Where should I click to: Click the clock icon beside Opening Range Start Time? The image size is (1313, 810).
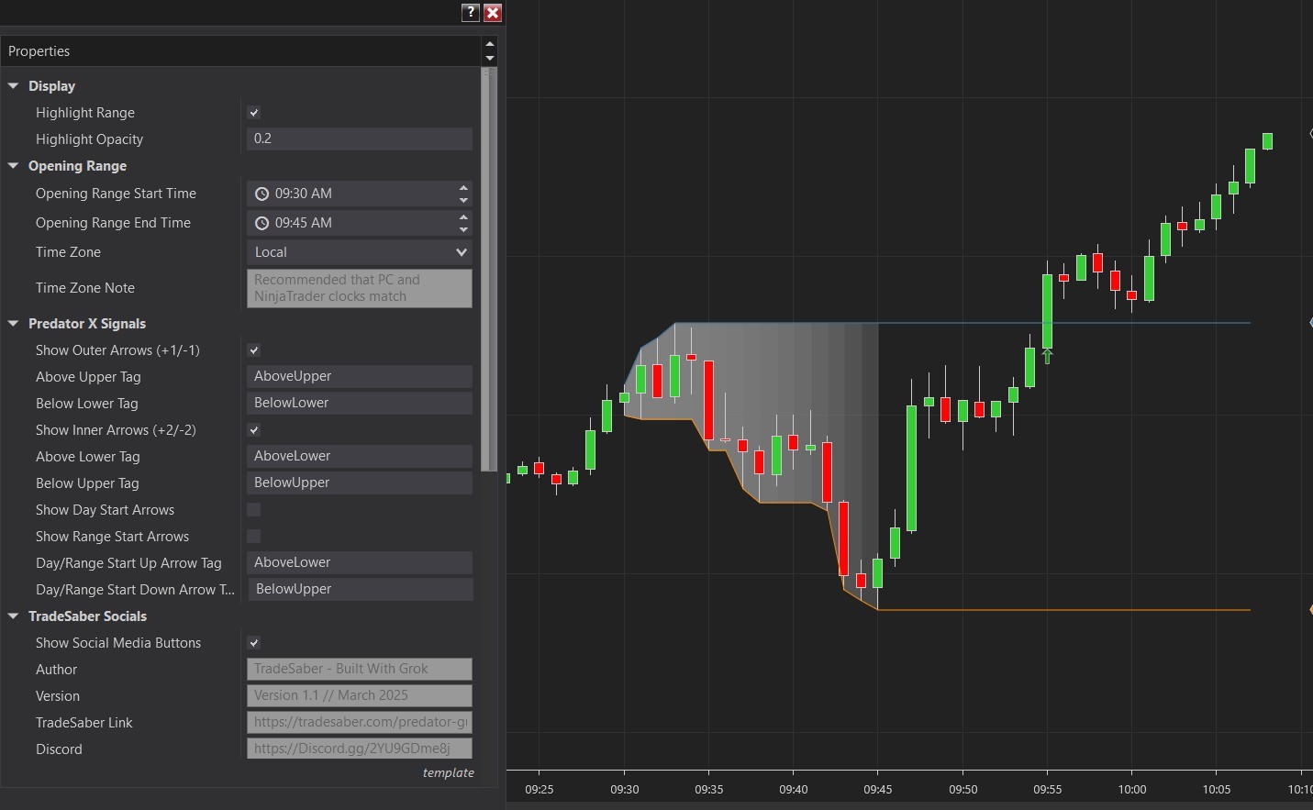tap(261, 193)
